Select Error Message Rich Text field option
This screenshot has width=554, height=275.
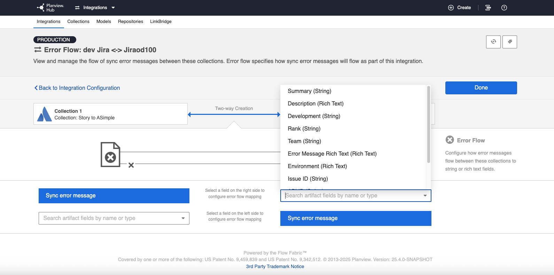332,154
